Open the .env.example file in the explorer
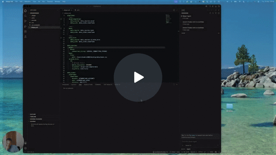This screenshot has width=276, height=155. [44, 25]
